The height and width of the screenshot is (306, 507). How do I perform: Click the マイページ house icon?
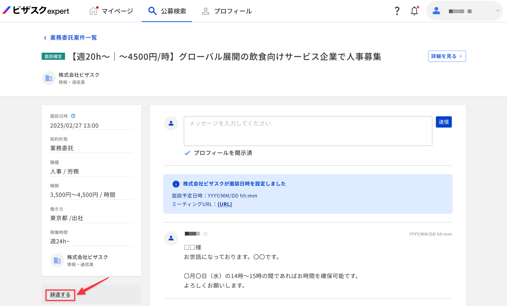[x=93, y=11]
